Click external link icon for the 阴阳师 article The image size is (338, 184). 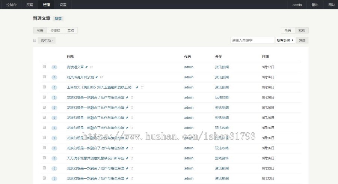142,87
